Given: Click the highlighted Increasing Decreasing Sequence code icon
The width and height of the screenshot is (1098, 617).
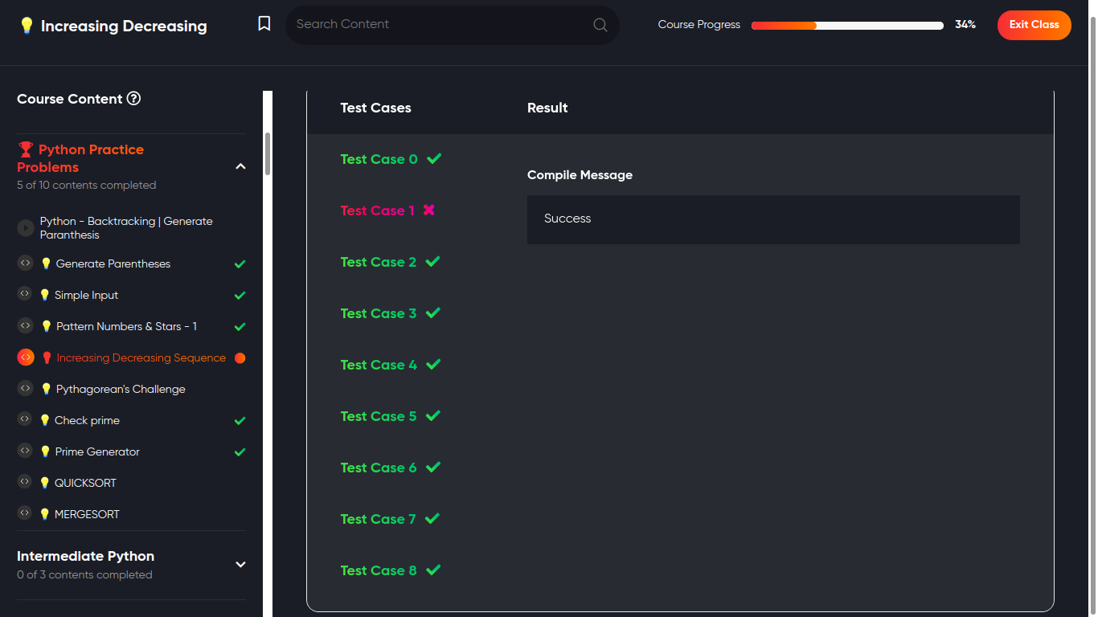Looking at the screenshot, I should point(26,358).
